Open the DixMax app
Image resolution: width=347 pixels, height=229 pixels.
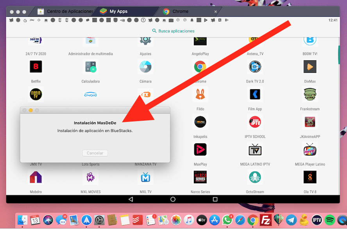coord(310,67)
